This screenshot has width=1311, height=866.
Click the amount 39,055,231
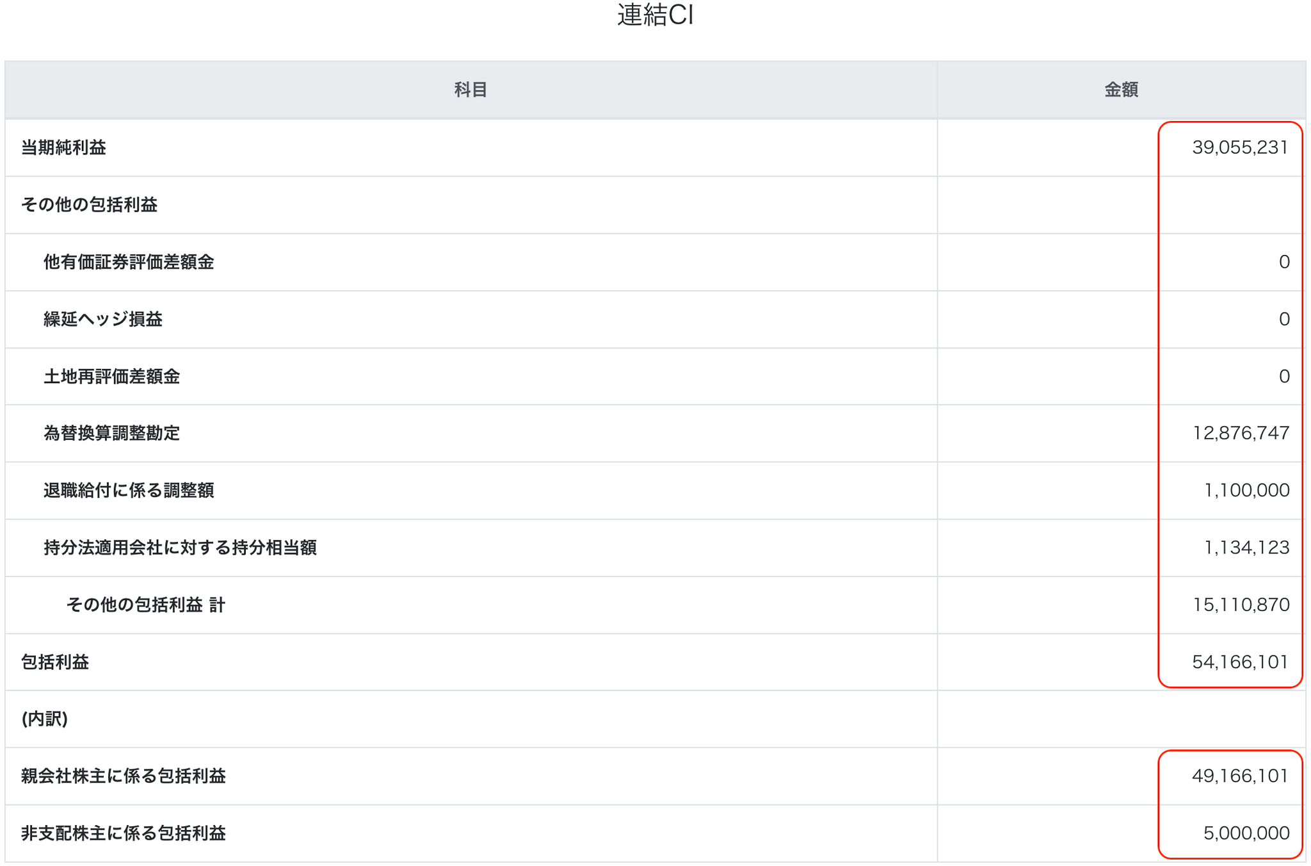[1239, 148]
